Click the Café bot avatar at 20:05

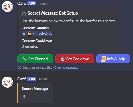pyautogui.click(x=7, y=82)
